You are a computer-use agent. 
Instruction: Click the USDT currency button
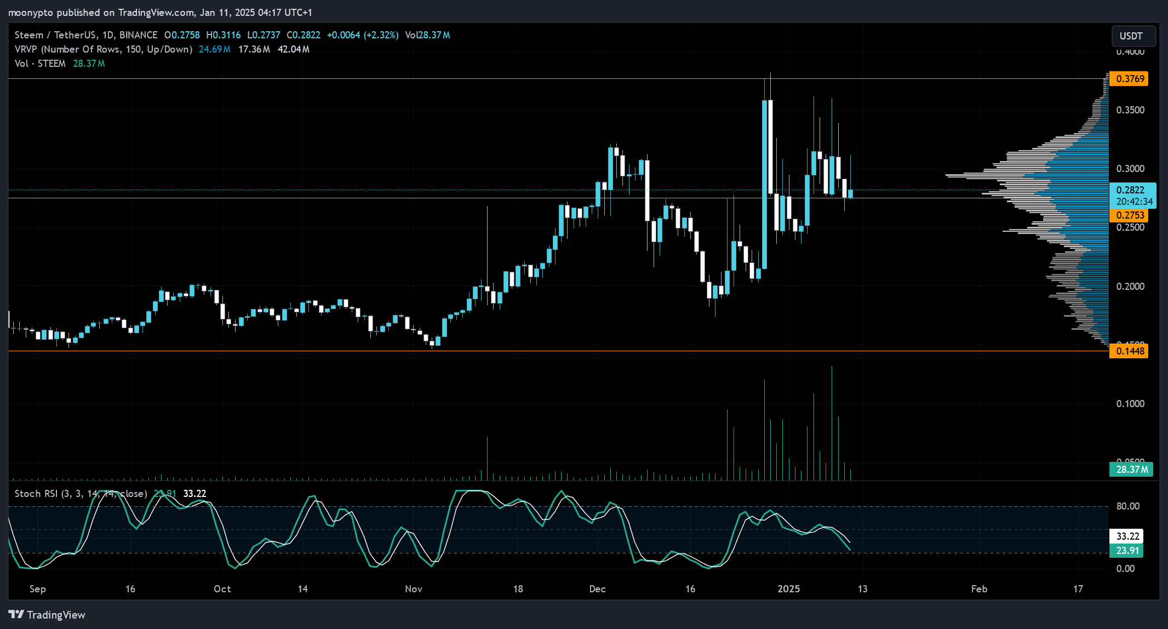pos(1133,36)
